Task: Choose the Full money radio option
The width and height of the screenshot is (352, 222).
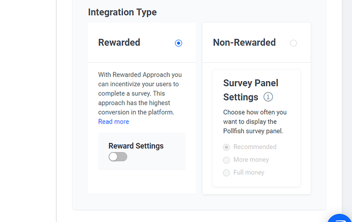Action: click(x=227, y=172)
